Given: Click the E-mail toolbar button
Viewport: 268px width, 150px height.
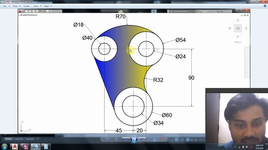Looking at the screenshot, I should (x=26, y=6).
